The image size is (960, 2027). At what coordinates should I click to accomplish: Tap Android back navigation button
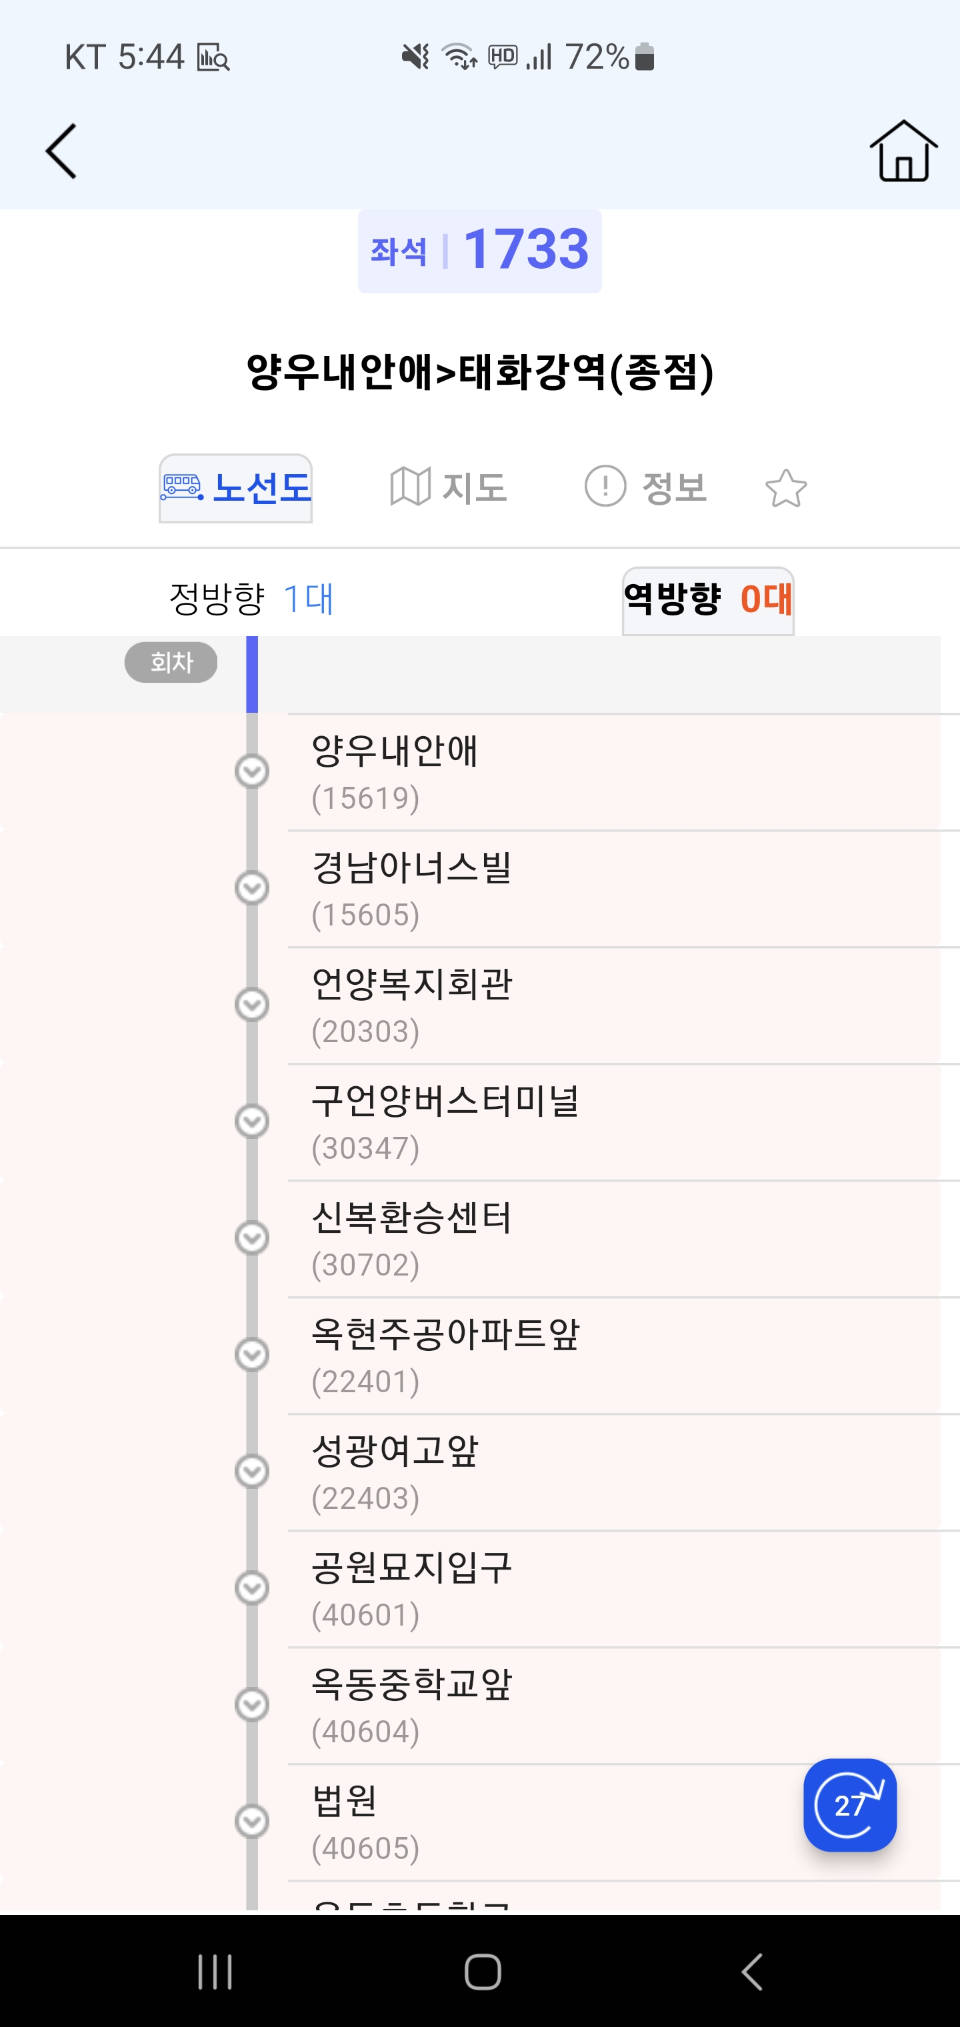[x=751, y=1972]
